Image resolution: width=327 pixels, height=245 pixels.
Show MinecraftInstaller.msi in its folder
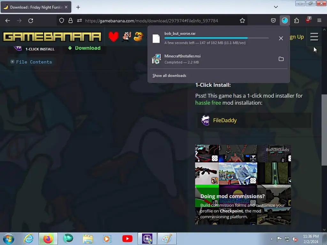(x=281, y=59)
